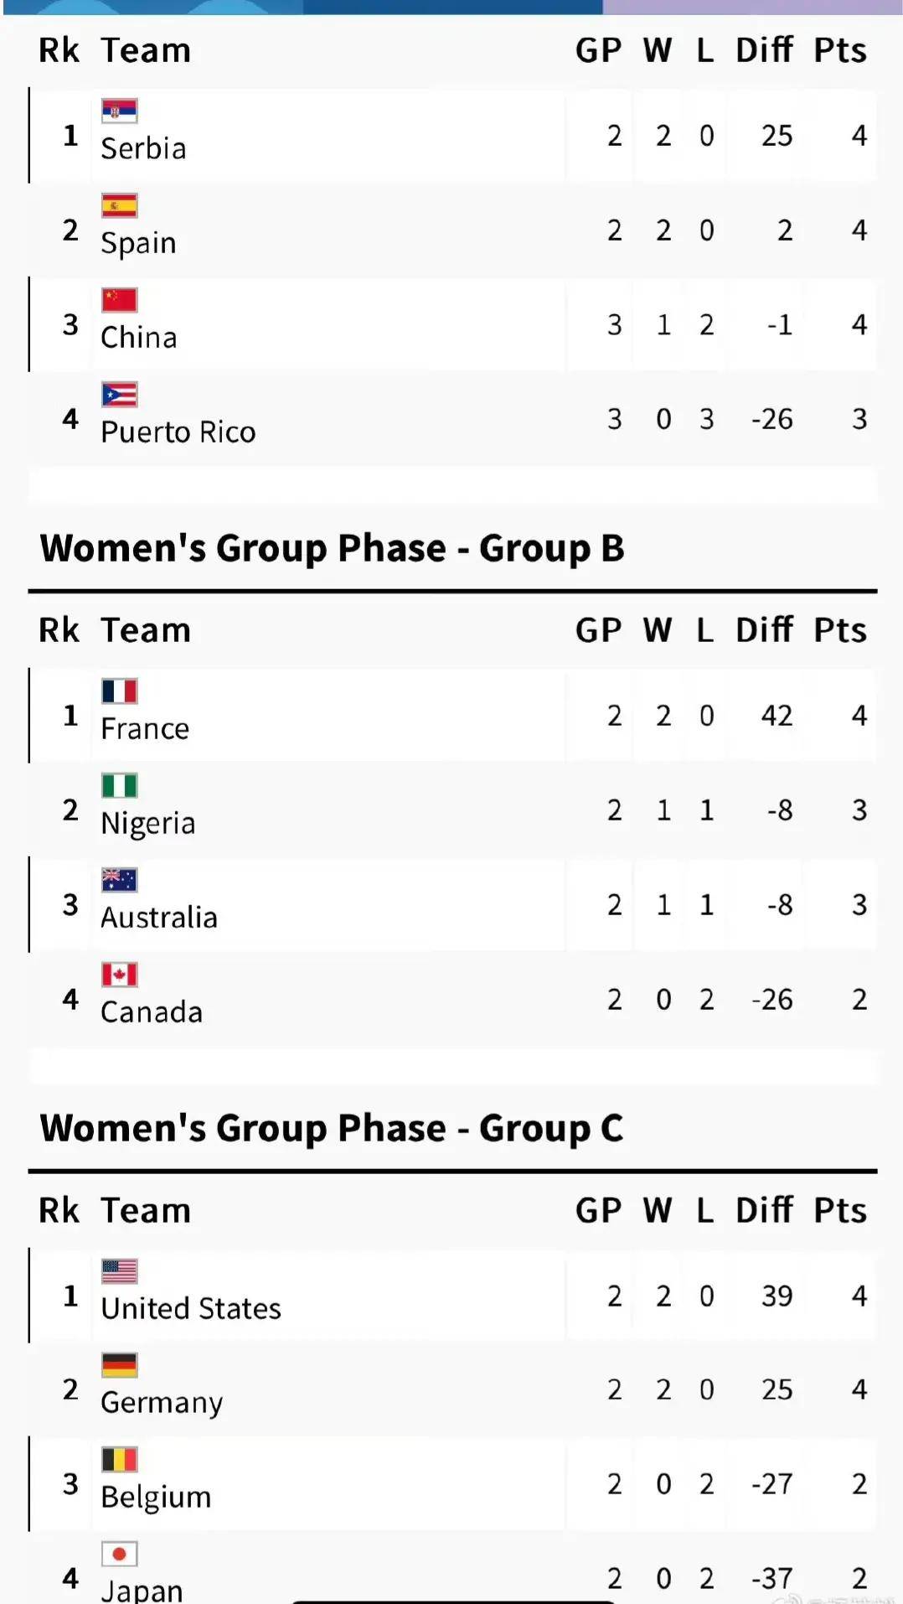Viewport: 903px width, 1604px height.
Task: Tap the Spain flag icon
Action: tap(119, 205)
